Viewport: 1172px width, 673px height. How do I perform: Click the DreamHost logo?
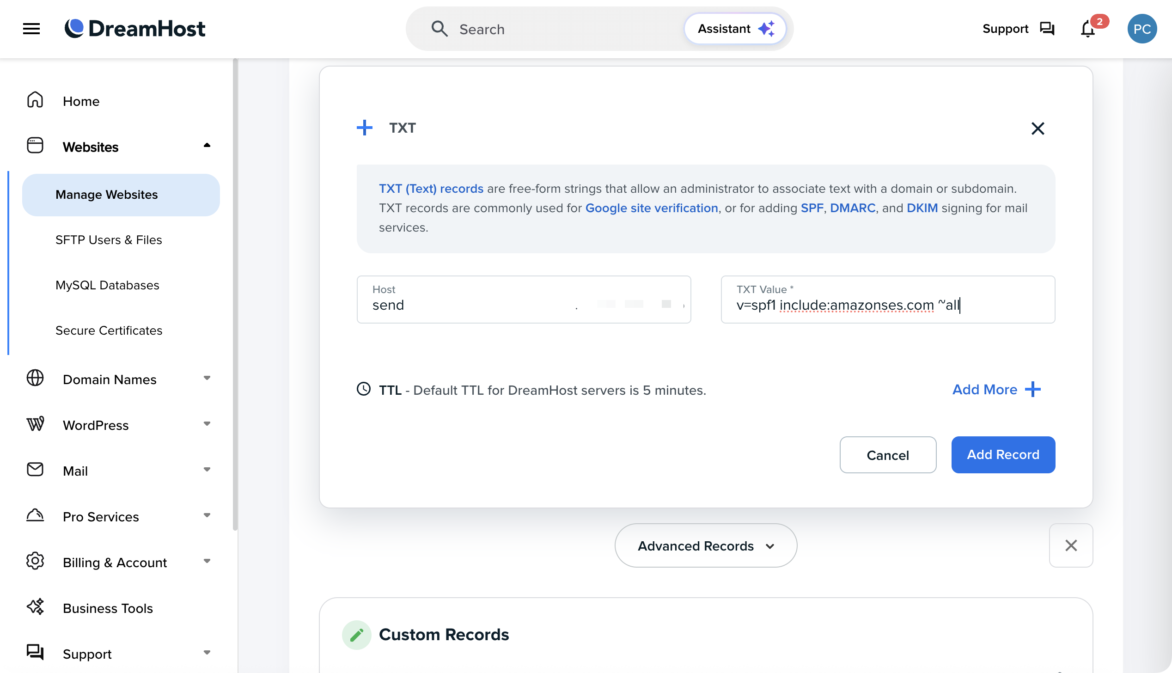[x=135, y=28]
